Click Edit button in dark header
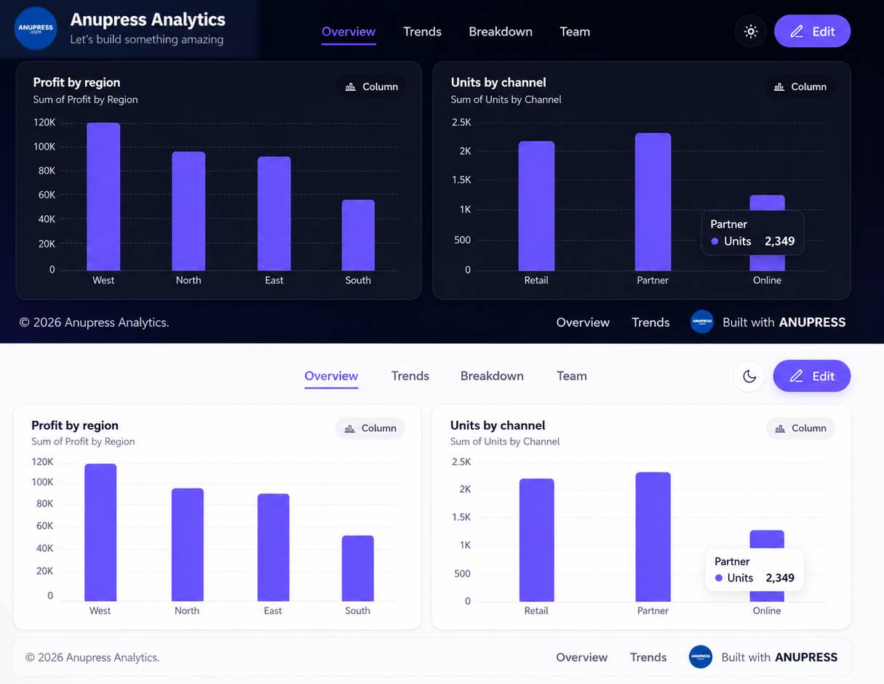Screen dimensions: 884x684 (x=812, y=31)
